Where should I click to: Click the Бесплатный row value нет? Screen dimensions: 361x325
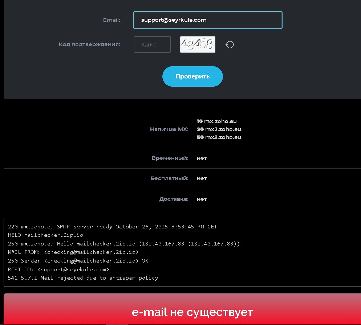pyautogui.click(x=202, y=178)
